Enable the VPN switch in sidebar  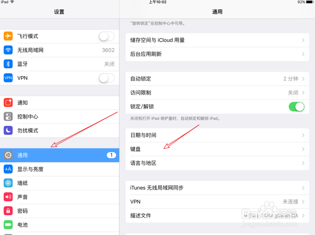(x=107, y=78)
